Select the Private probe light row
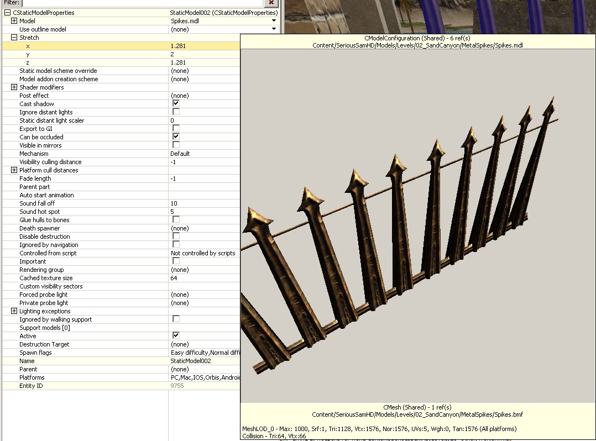The width and height of the screenshot is (596, 441). pyautogui.click(x=121, y=303)
